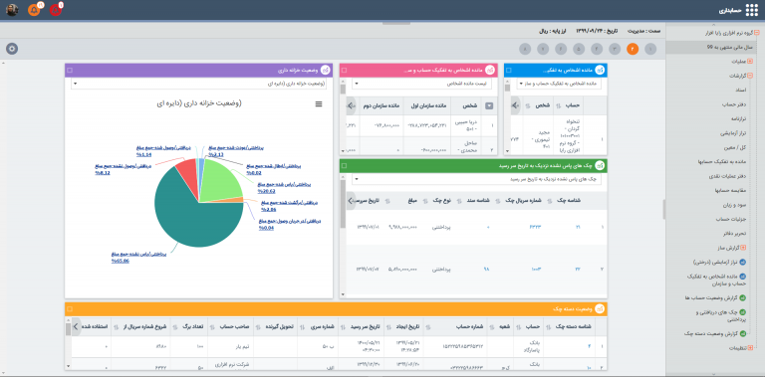Image resolution: width=765 pixels, height=377 pixels.
Task: Expand the عملیات tree node
Action: coord(750,62)
